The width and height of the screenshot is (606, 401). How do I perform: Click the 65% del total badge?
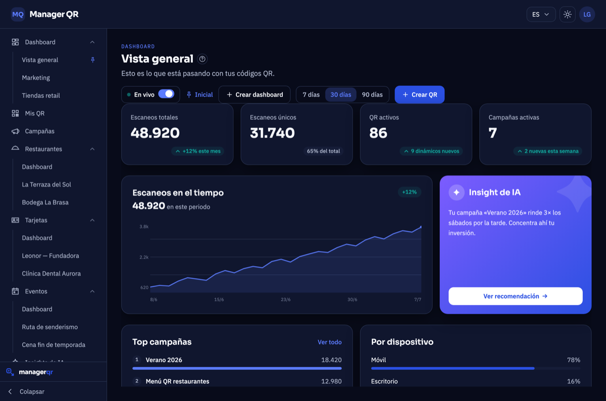point(323,151)
